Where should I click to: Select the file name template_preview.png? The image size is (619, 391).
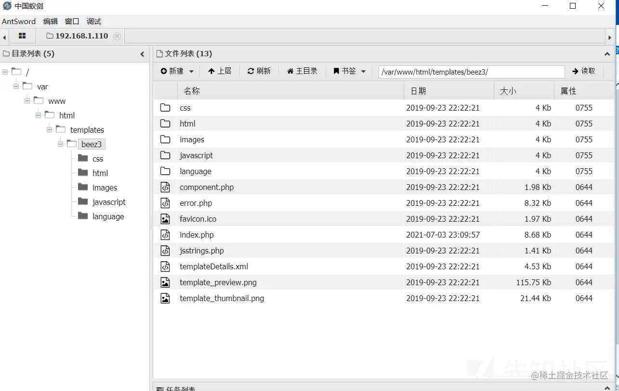(x=218, y=282)
